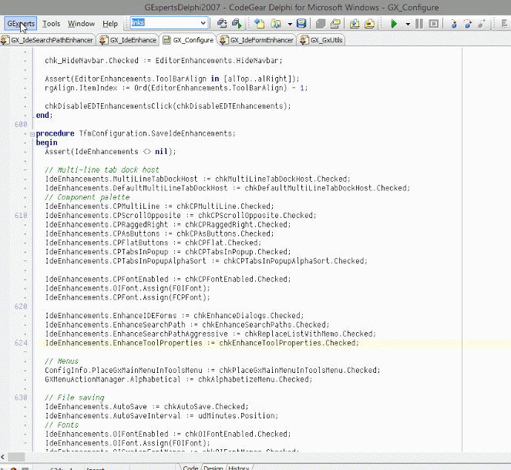Viewport: 511px width, 470px height.
Task: Collapse the SaveIdeEnhancements procedure fold
Action: [x=31, y=133]
